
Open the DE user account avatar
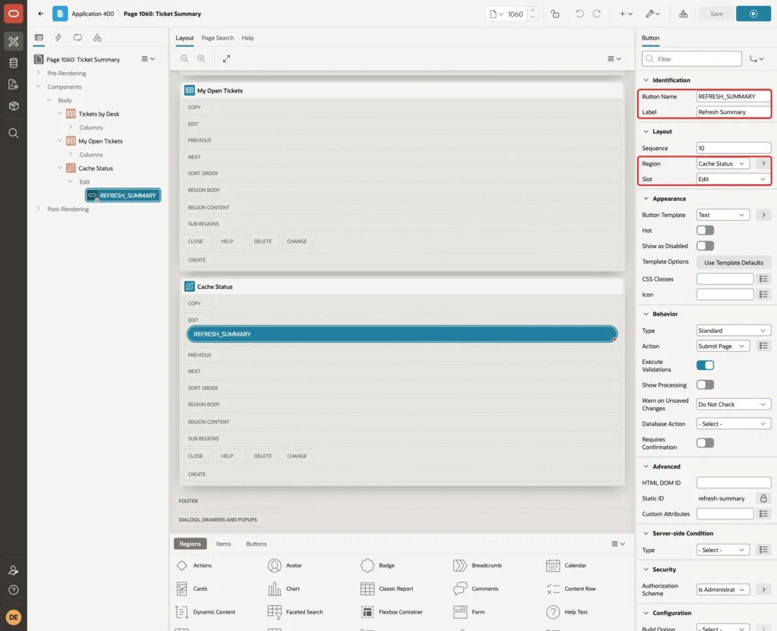point(14,617)
